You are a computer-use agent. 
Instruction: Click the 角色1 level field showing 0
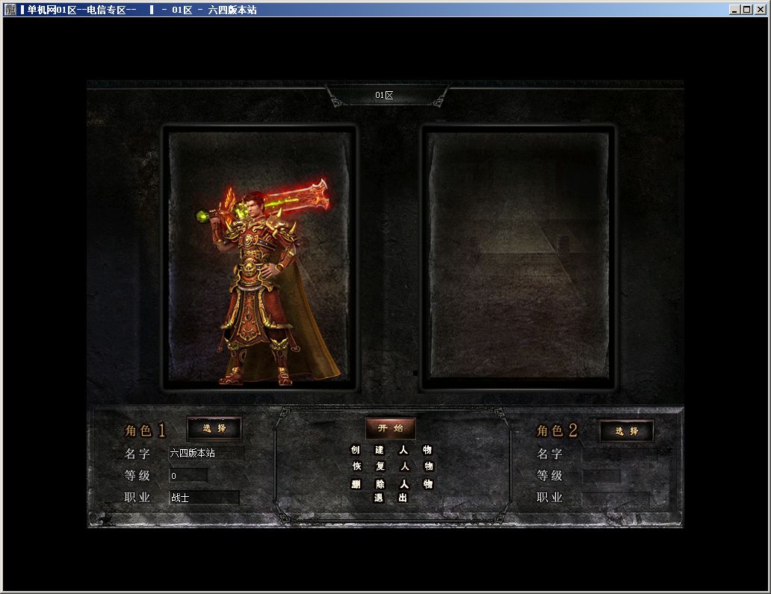[x=188, y=475]
